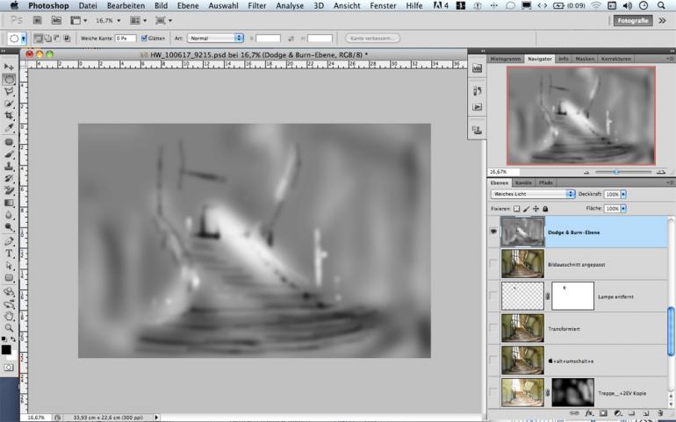Select the 3D Camera Orbit tool
The height and width of the screenshot is (422, 676).
click(9, 304)
